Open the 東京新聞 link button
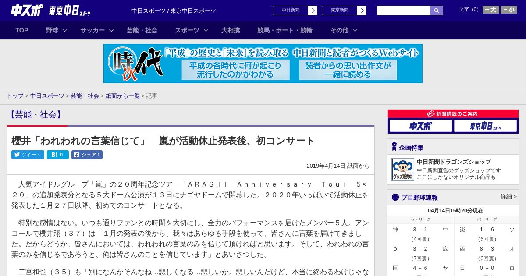The image size is (526, 276). click(x=340, y=11)
